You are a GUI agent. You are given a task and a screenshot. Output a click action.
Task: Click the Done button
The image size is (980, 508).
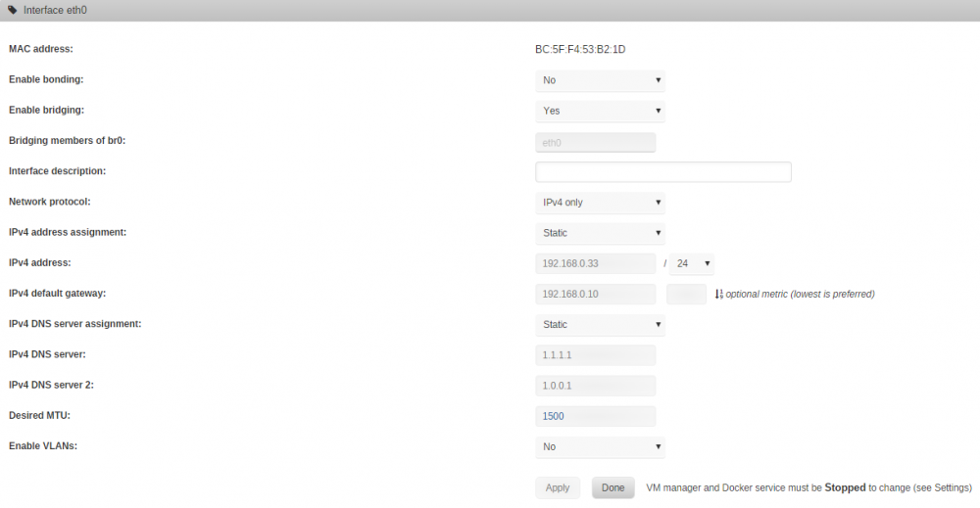click(612, 488)
